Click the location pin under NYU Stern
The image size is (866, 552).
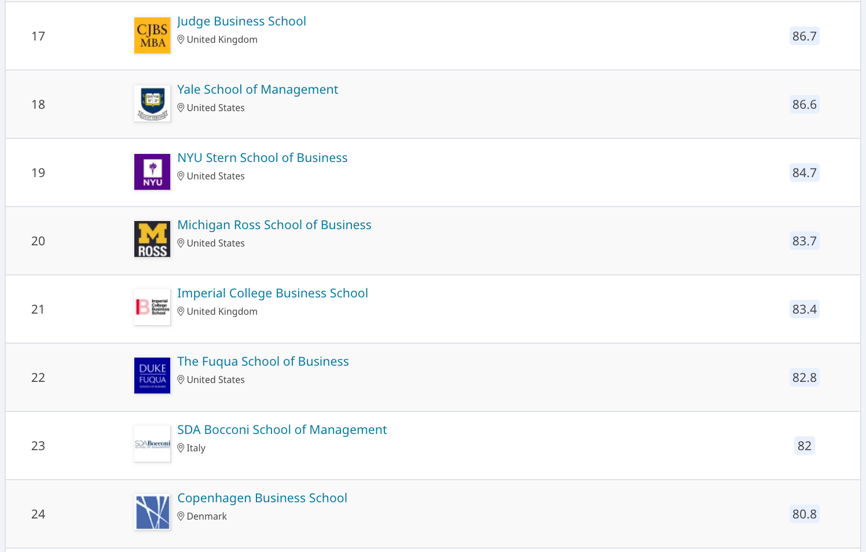[181, 176]
